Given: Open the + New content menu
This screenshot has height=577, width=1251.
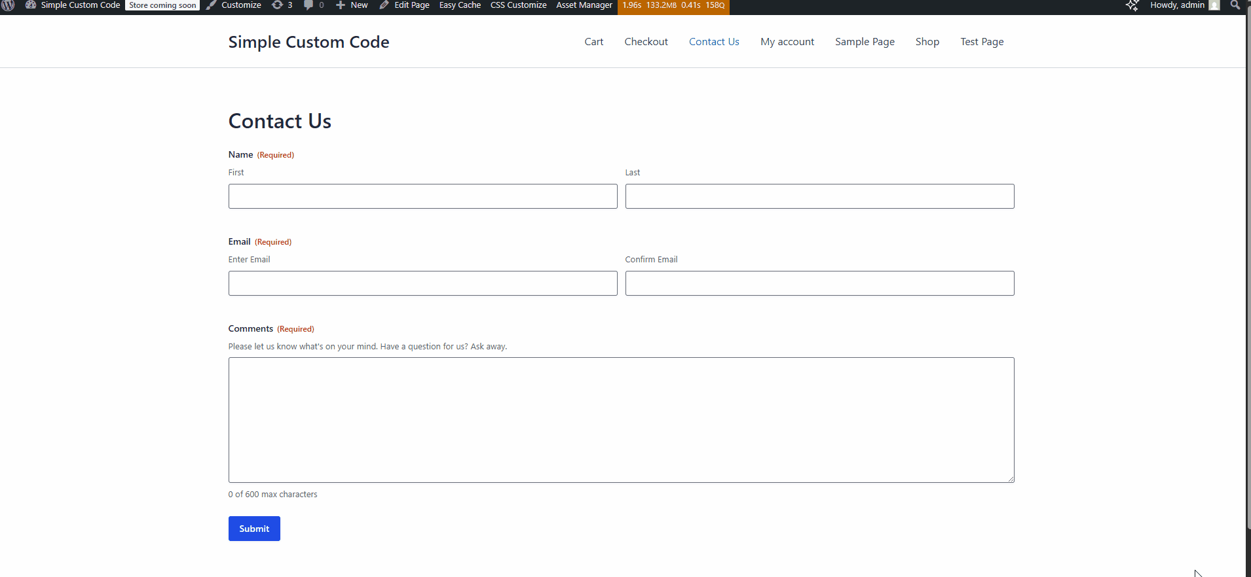Looking at the screenshot, I should (x=352, y=5).
